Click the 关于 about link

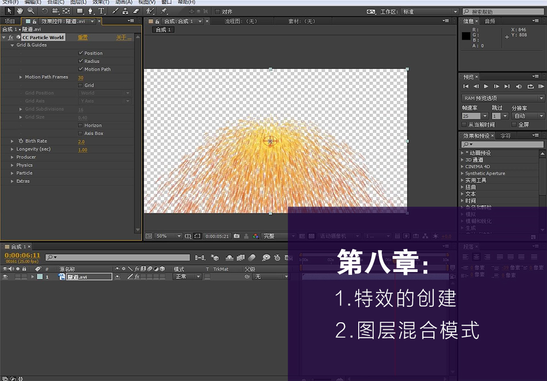[123, 37]
